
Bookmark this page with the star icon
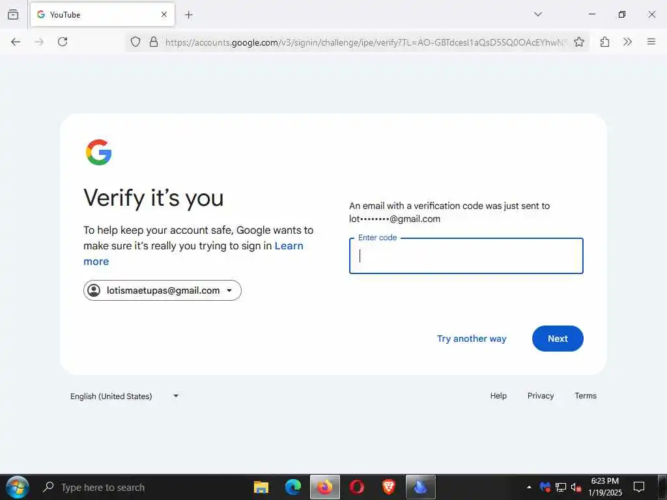[x=578, y=42]
